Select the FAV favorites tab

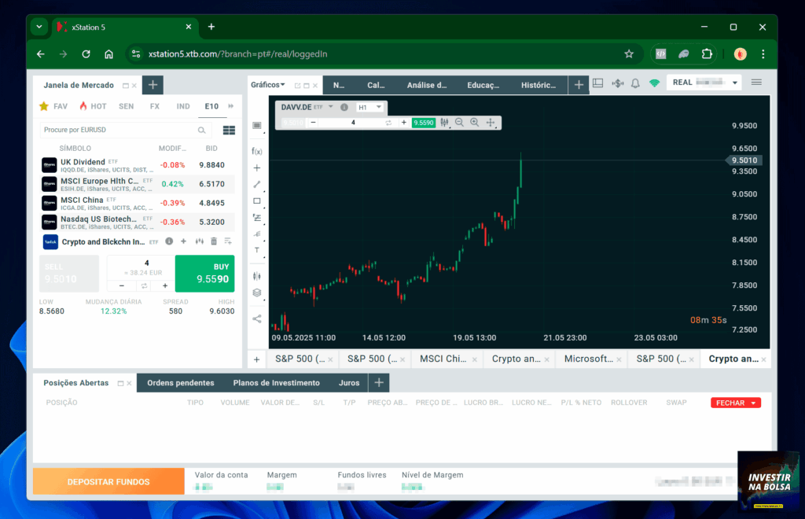[x=53, y=106]
